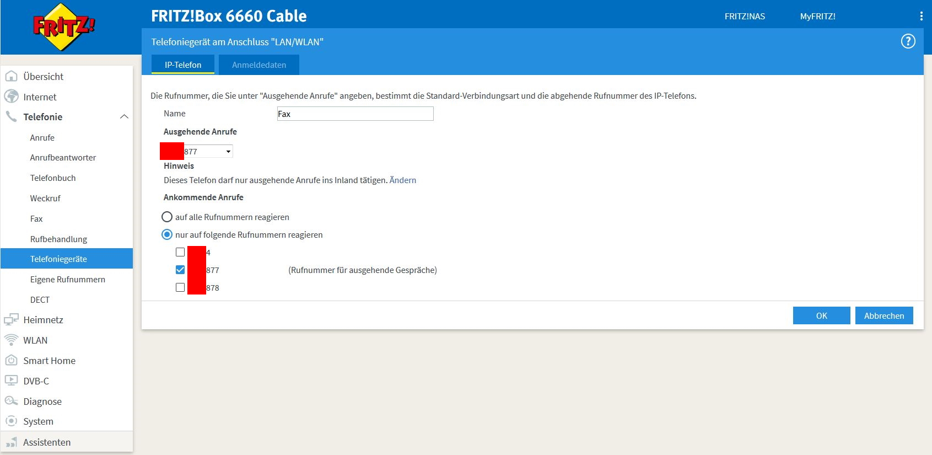932x455 pixels.
Task: Click the Smart Home icon
Action: pos(11,361)
